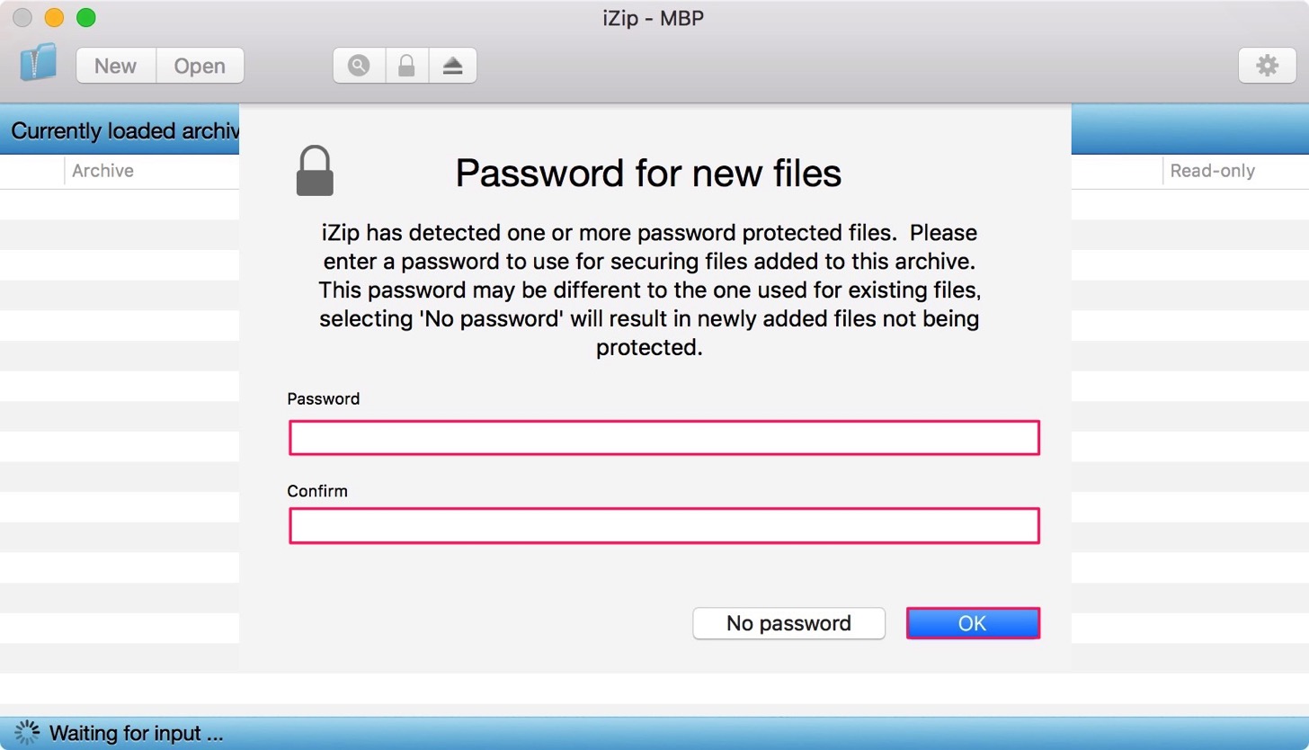Click the iZip zipper app icon
1309x750 pixels.
(38, 63)
